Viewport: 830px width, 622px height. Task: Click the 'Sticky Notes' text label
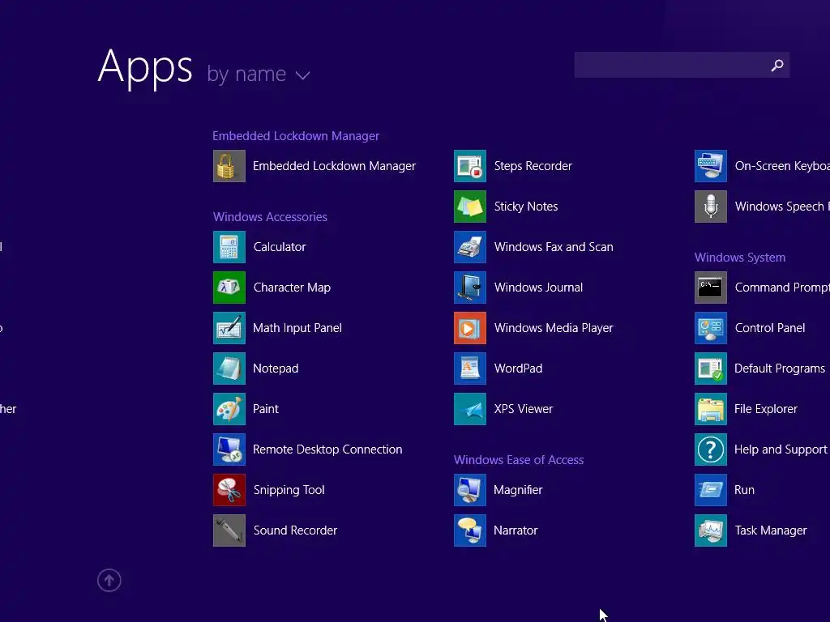tap(526, 207)
